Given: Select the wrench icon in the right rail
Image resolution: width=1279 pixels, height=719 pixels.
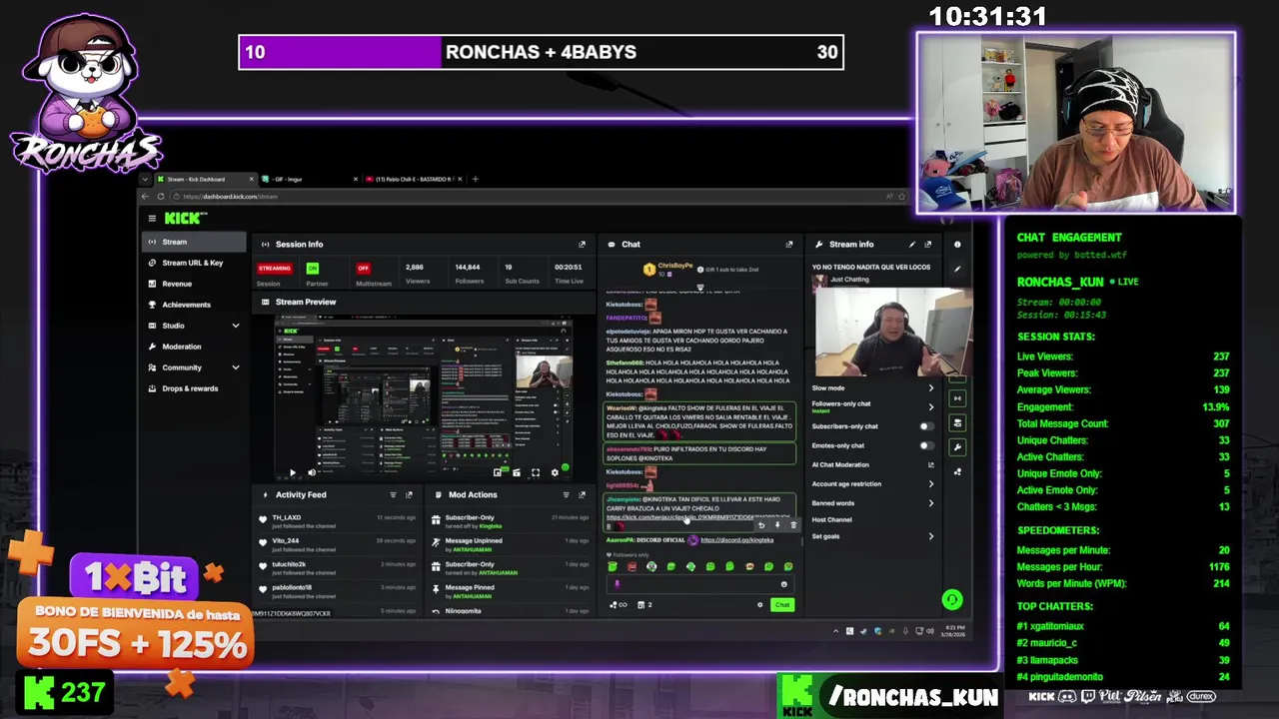Looking at the screenshot, I should tap(957, 446).
